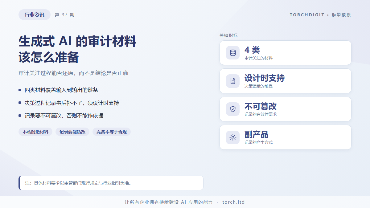This screenshot has width=370, height=208.
Task: Click the caption 记录的产生方式
Action: click(x=258, y=142)
